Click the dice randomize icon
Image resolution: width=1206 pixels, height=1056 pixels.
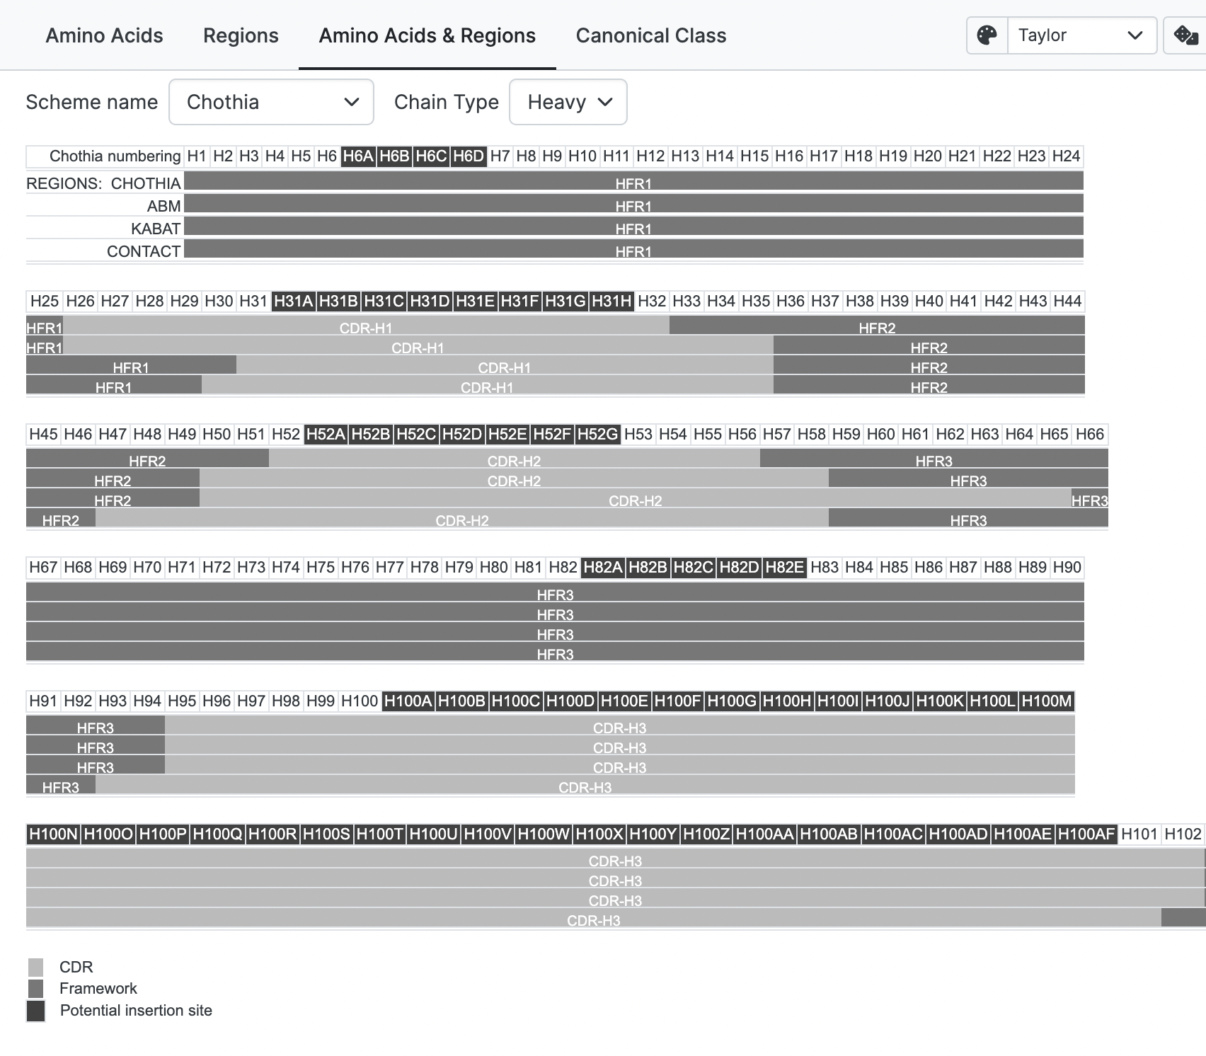tap(1185, 35)
